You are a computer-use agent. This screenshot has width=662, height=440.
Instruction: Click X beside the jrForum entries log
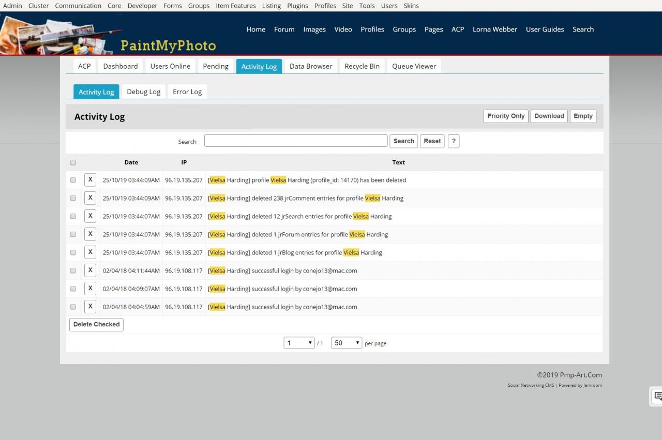pos(90,234)
